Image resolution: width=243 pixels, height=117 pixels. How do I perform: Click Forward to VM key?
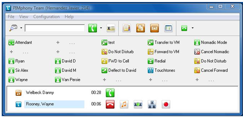(x=163, y=52)
